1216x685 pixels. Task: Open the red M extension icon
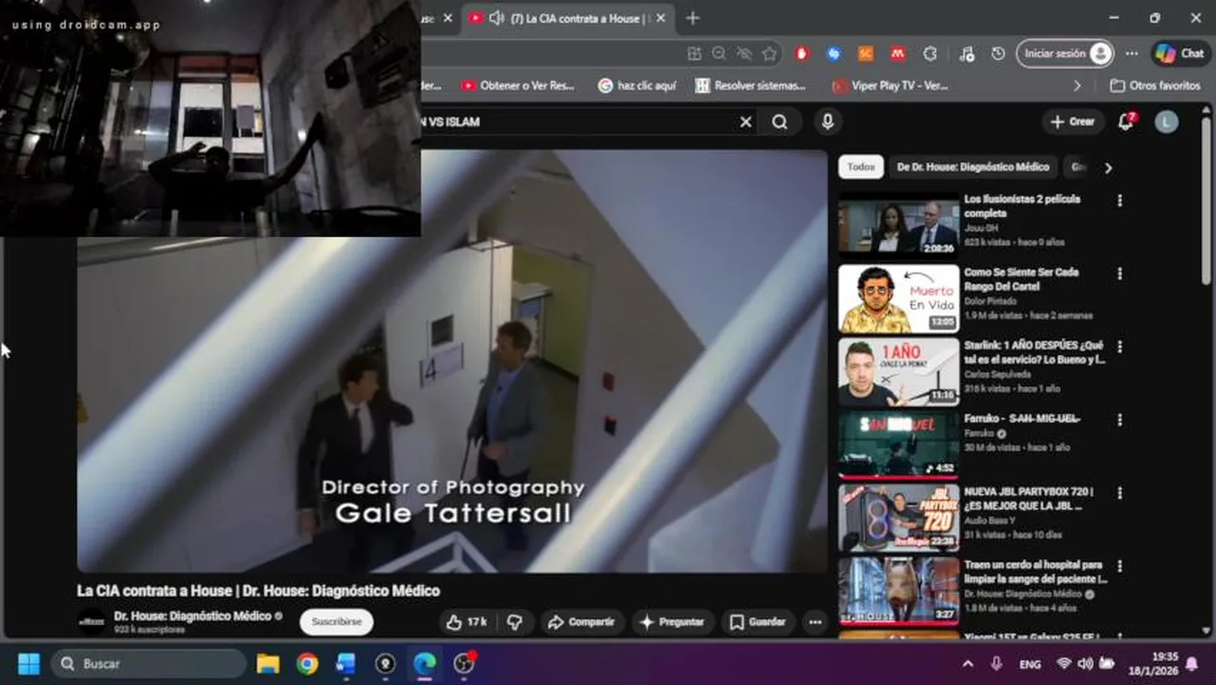pos(897,54)
